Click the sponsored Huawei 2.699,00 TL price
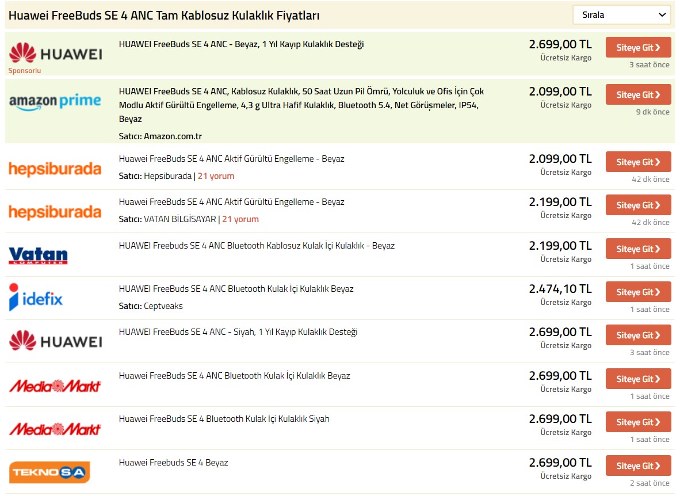 pyautogui.click(x=560, y=44)
